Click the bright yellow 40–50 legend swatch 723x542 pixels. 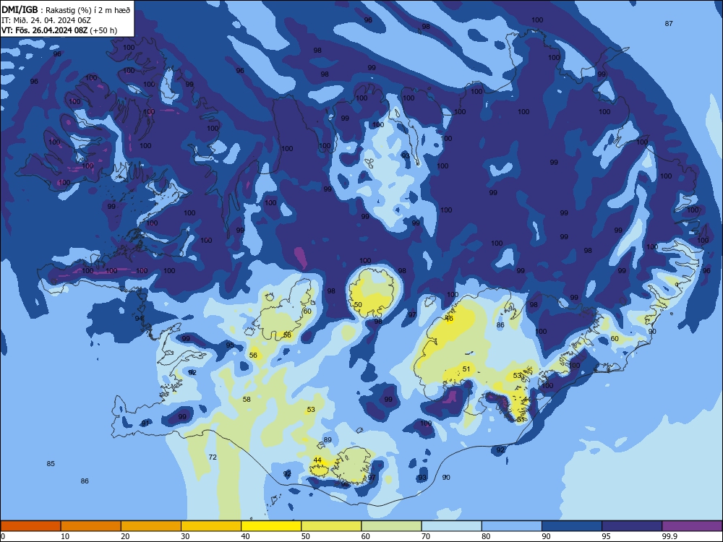click(x=271, y=526)
